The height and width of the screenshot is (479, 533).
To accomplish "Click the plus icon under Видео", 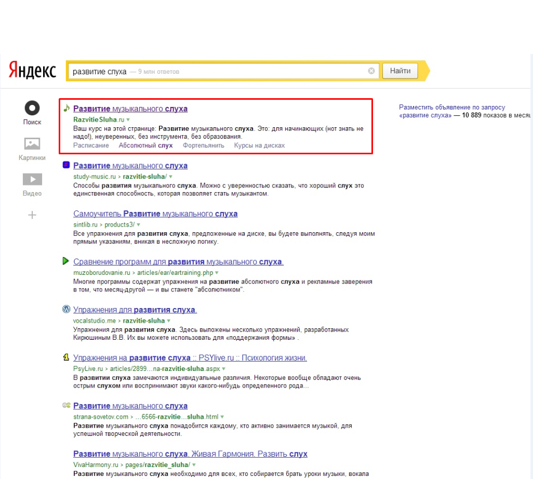I will pos(32,215).
